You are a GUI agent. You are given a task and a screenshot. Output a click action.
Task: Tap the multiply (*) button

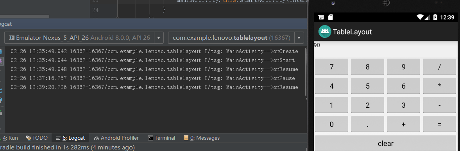click(439, 86)
